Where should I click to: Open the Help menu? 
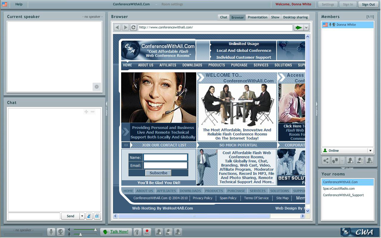coord(19,4)
